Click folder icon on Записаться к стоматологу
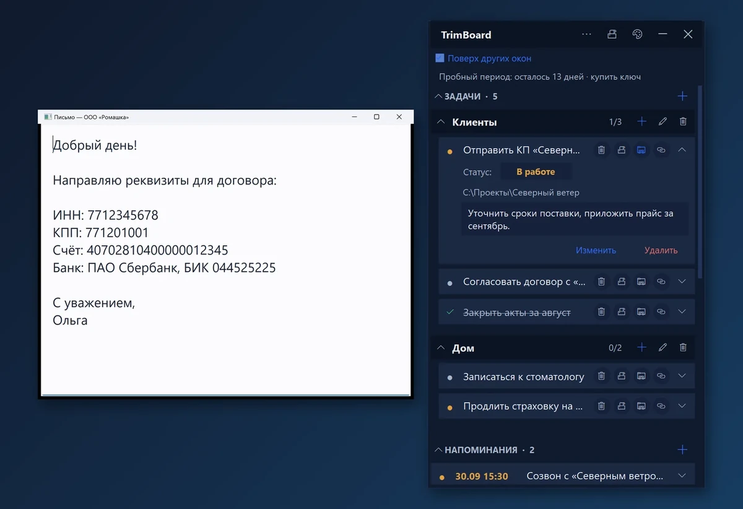743x509 pixels. pos(641,376)
